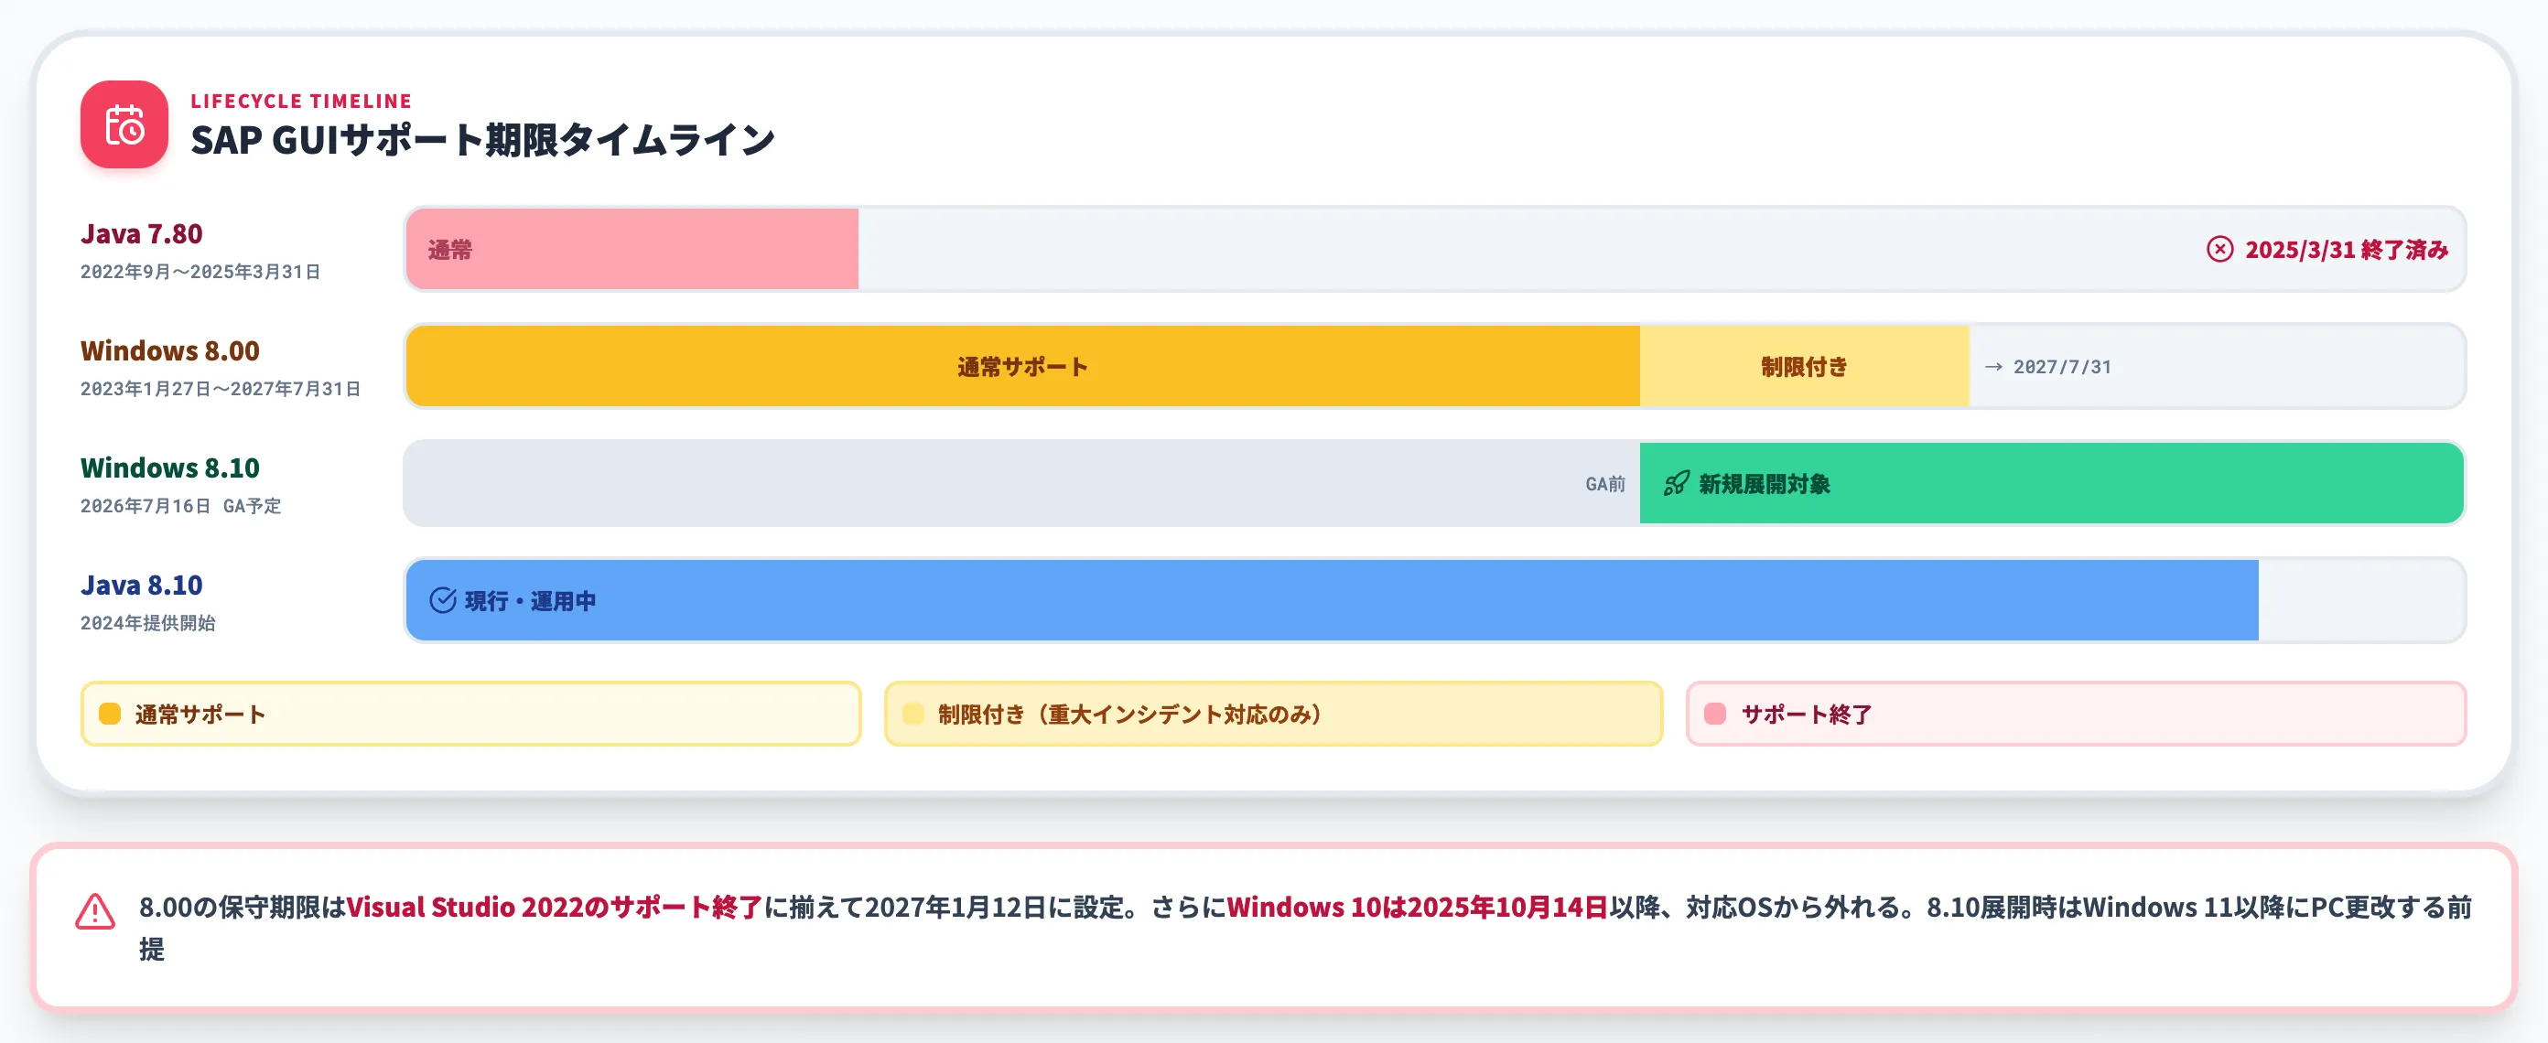2548x1043 pixels.
Task: Click the highlighted Windows 10は2025年10月14日 text
Action: (x=1418, y=907)
